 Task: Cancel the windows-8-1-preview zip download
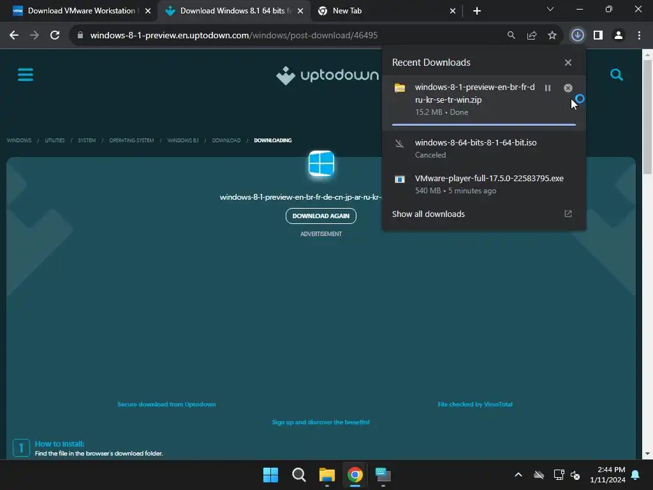(x=568, y=88)
